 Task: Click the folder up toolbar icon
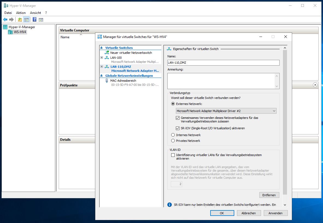point(20,20)
